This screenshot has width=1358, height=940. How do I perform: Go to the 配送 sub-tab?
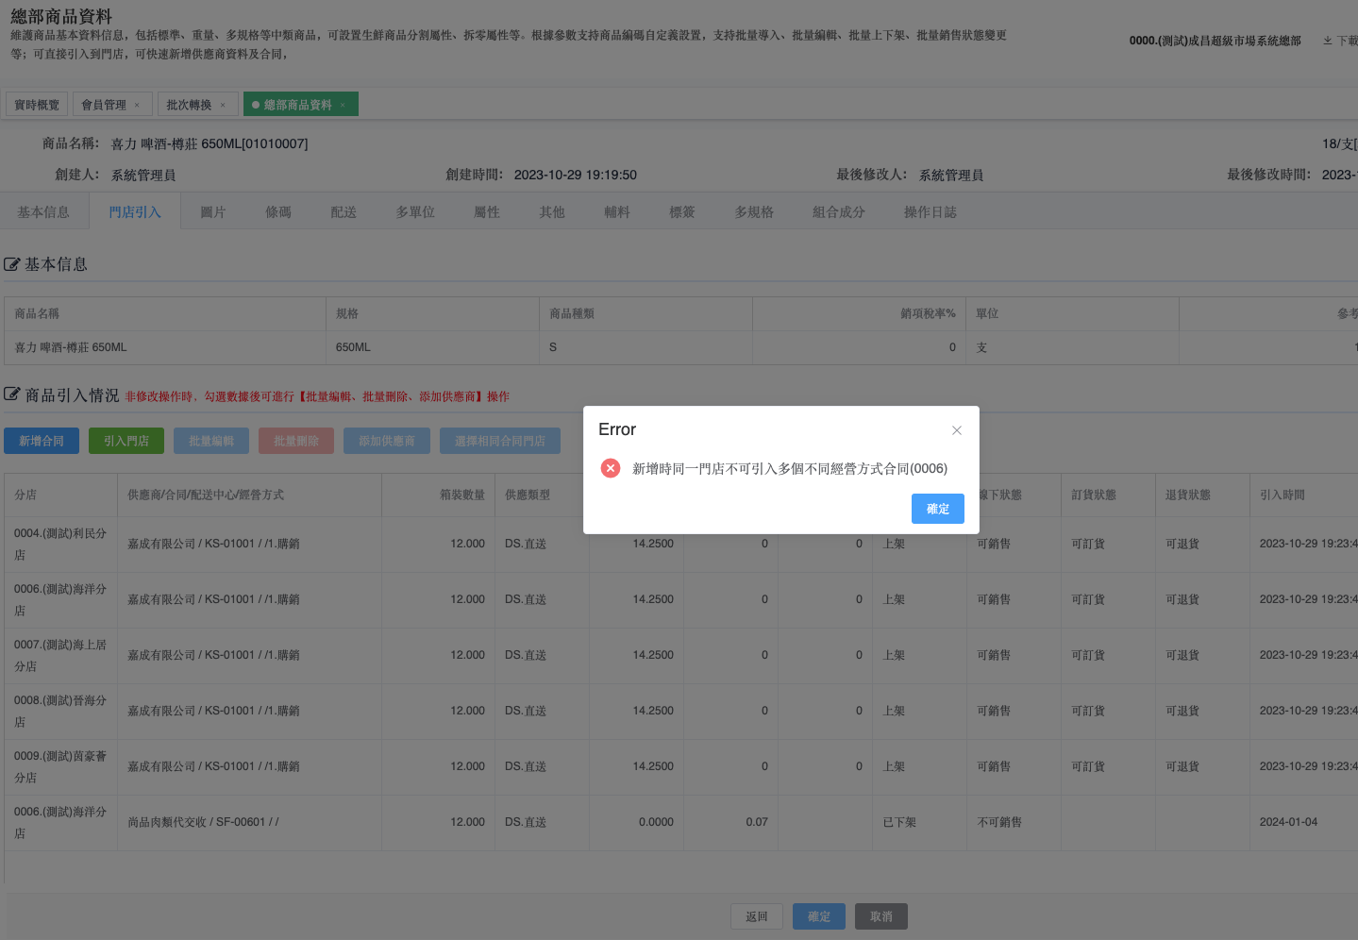(x=344, y=212)
